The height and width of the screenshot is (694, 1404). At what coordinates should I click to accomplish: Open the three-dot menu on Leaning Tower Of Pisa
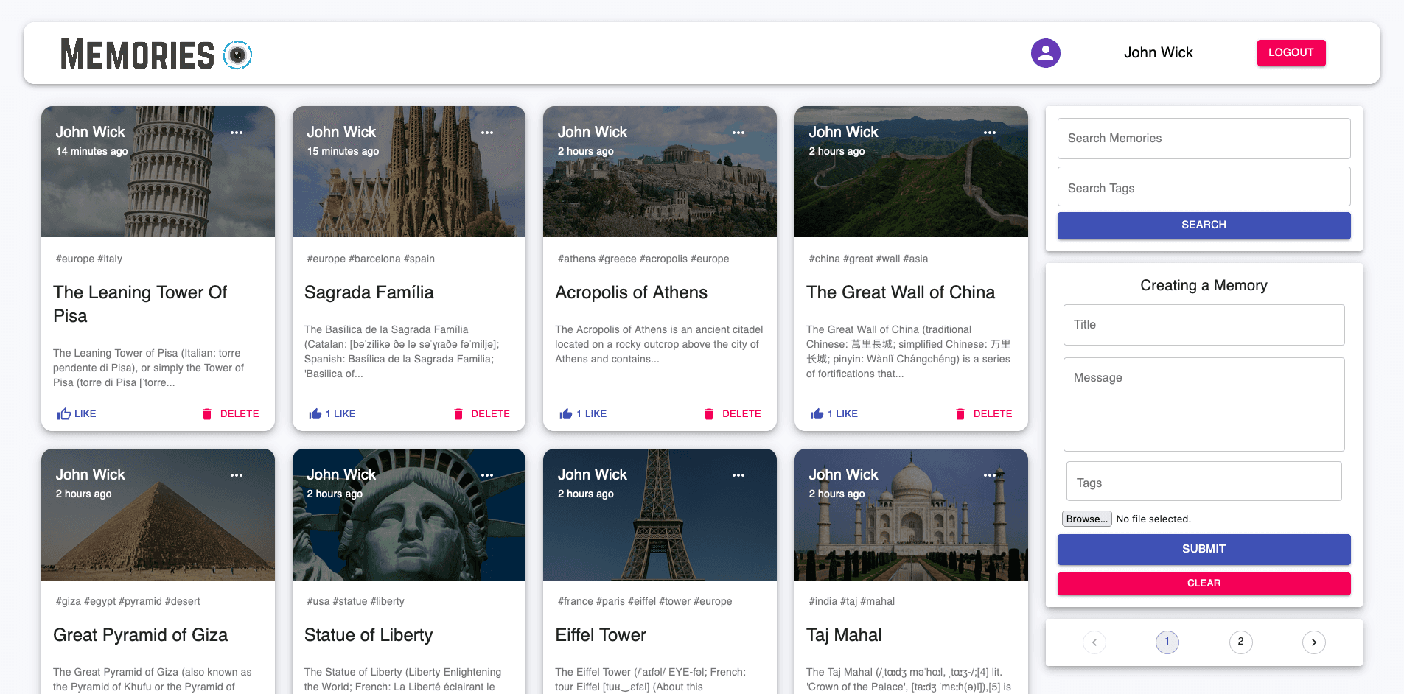pyautogui.click(x=237, y=132)
